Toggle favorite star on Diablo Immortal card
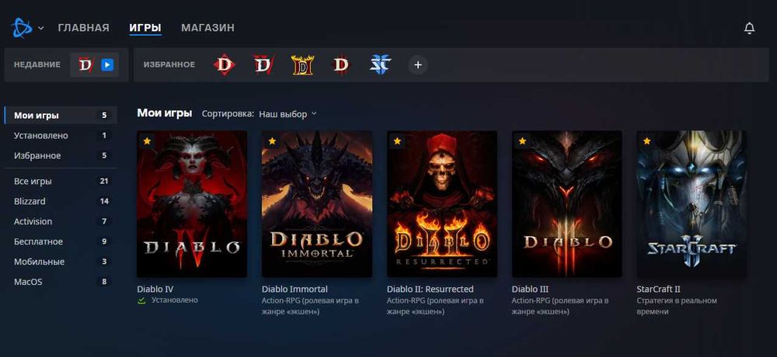 pyautogui.click(x=271, y=141)
